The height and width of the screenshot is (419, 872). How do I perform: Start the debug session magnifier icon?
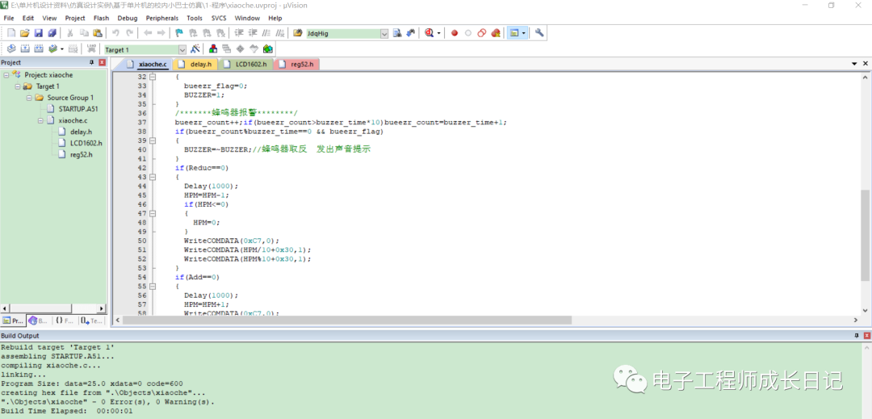[429, 33]
